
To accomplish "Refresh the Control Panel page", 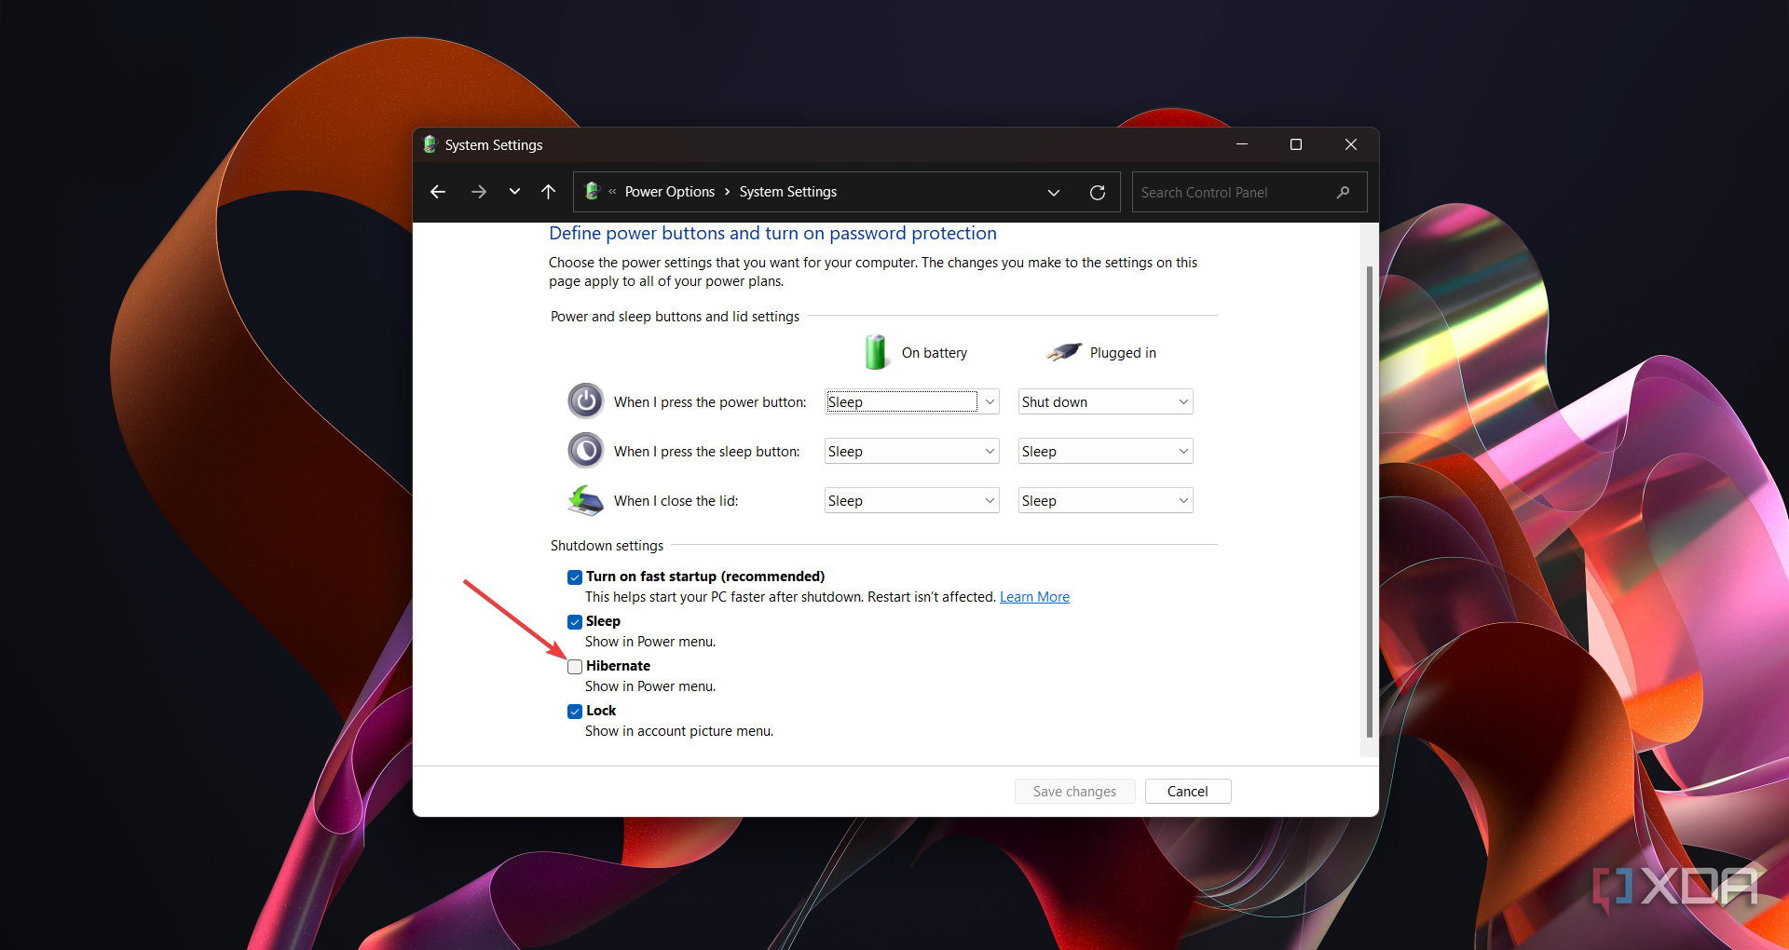I will pyautogui.click(x=1098, y=193).
